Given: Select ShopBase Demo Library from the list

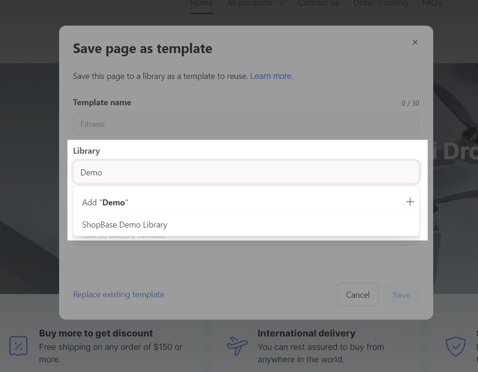Looking at the screenshot, I should (125, 225).
